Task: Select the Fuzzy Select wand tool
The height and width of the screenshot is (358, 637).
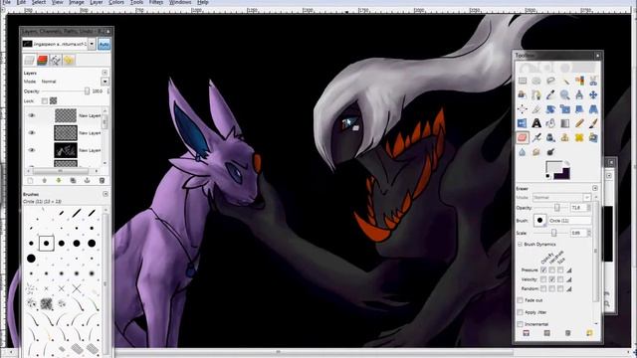Action: 565,81
